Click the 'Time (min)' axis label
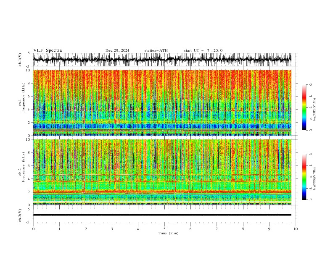333x257 pixels. tap(168, 233)
